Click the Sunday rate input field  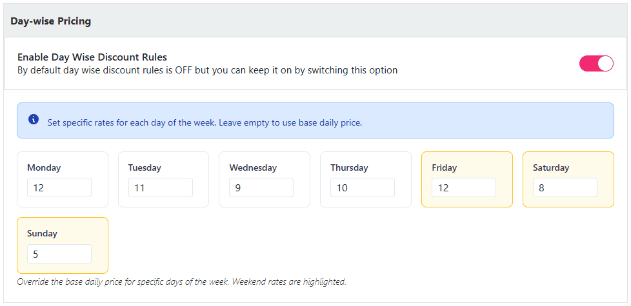pos(59,254)
